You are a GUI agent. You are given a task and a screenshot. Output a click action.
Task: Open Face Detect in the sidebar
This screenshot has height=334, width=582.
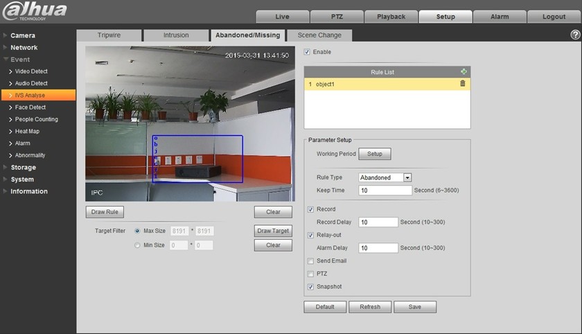point(30,107)
